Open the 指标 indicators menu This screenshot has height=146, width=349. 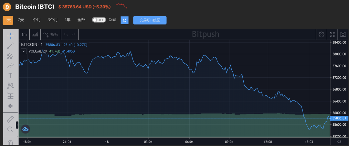pyautogui.click(x=51, y=34)
